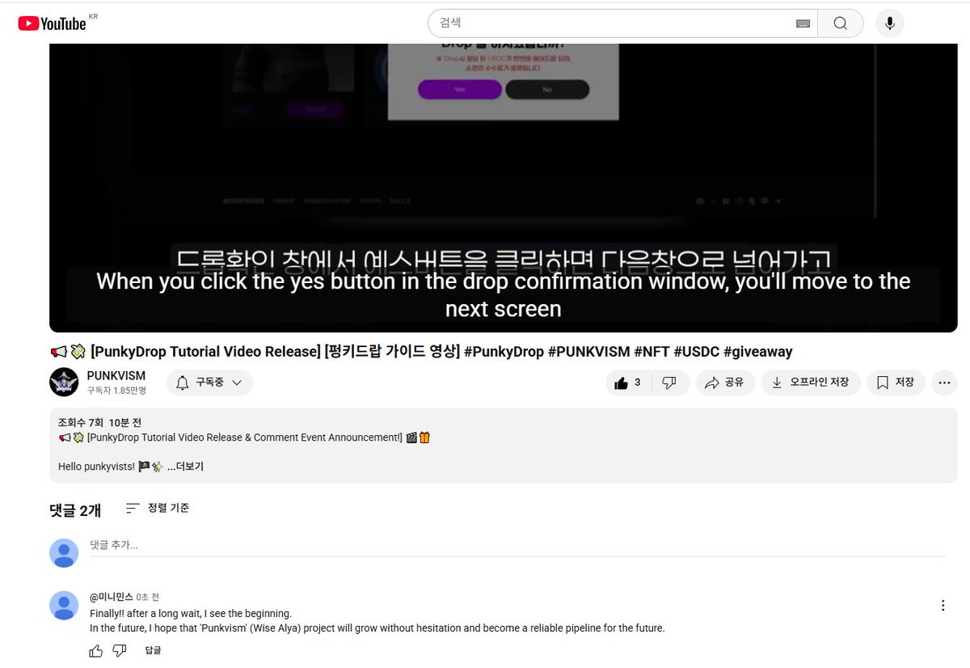Click the 0초 전 comment timestamp

point(148,597)
